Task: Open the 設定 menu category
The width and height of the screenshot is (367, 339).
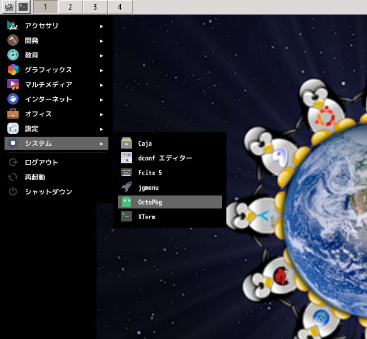Action: coord(56,128)
